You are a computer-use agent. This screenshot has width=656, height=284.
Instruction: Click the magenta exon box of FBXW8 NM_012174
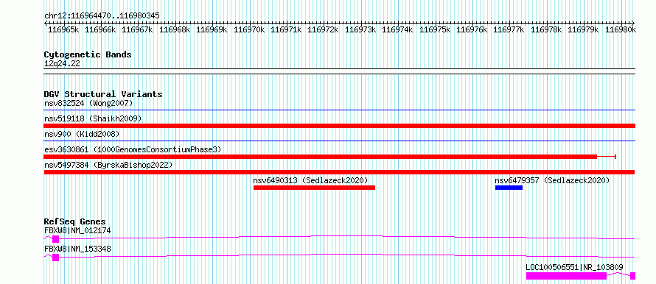[x=55, y=239]
